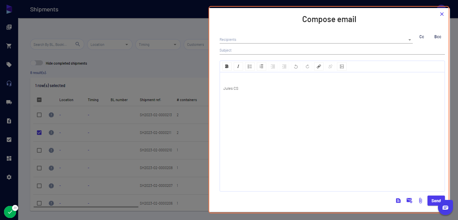Click the Jules CS signature text
The height and width of the screenshot is (220, 458).
click(x=231, y=88)
